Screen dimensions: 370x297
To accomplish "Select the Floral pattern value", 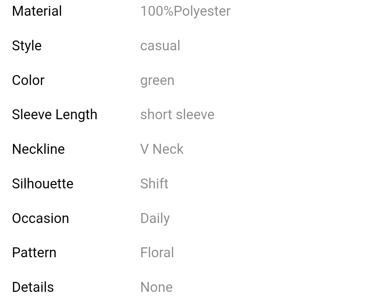I will pos(157,253).
